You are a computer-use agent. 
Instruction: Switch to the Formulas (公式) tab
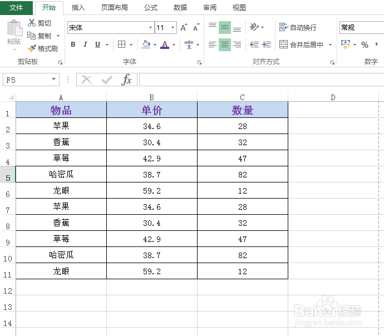click(x=151, y=8)
